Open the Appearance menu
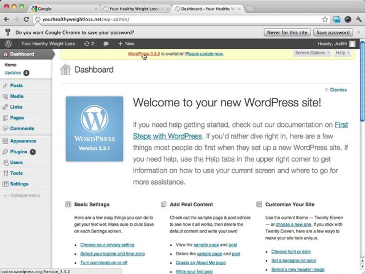Screen dimensions: 365x274 pos(23,141)
